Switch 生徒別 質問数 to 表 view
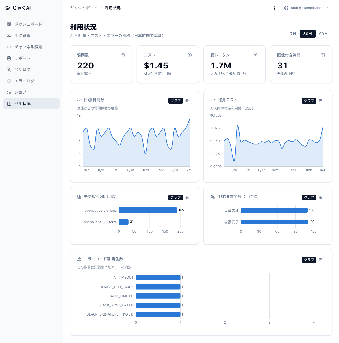This screenshot has width=339, height=343. [x=320, y=198]
